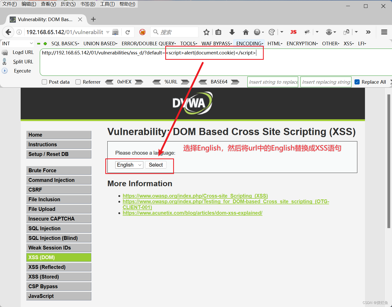Open the Brute Force page
This screenshot has width=392, height=307.
[59, 170]
